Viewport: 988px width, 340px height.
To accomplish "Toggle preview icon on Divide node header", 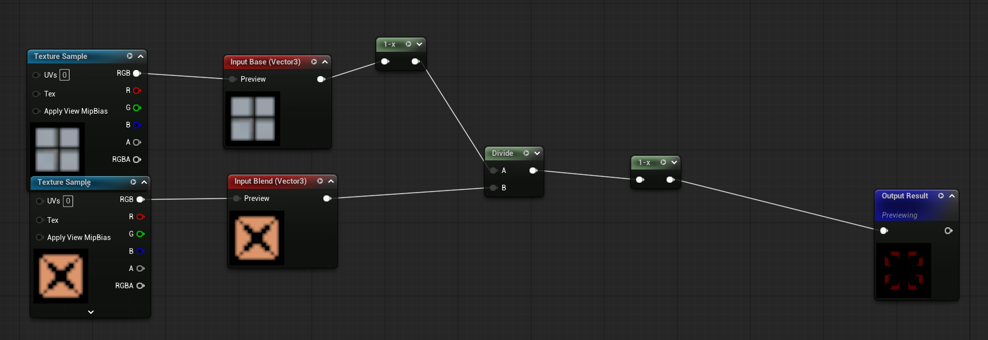I will pos(526,153).
